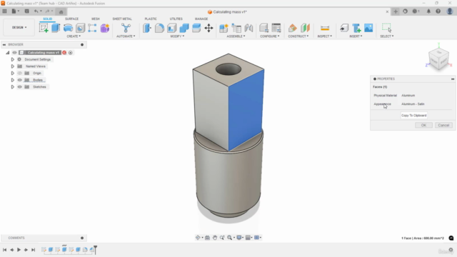The width and height of the screenshot is (457, 257).
Task: Select the Hole tool
Action: 80,28
